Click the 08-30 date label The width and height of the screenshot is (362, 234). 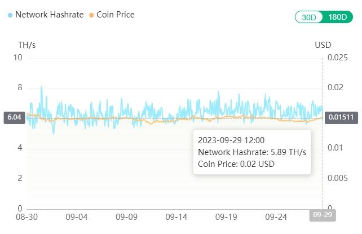(x=27, y=217)
